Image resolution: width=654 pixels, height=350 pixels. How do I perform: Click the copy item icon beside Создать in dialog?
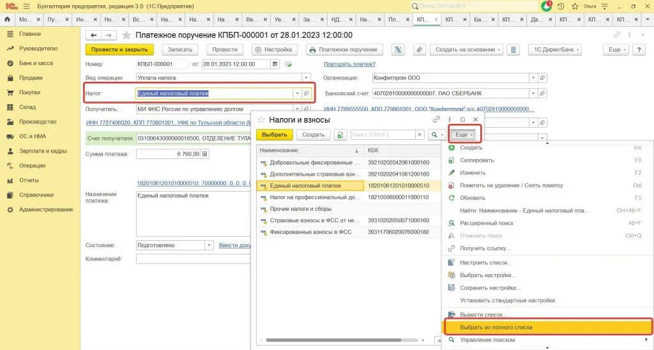340,135
